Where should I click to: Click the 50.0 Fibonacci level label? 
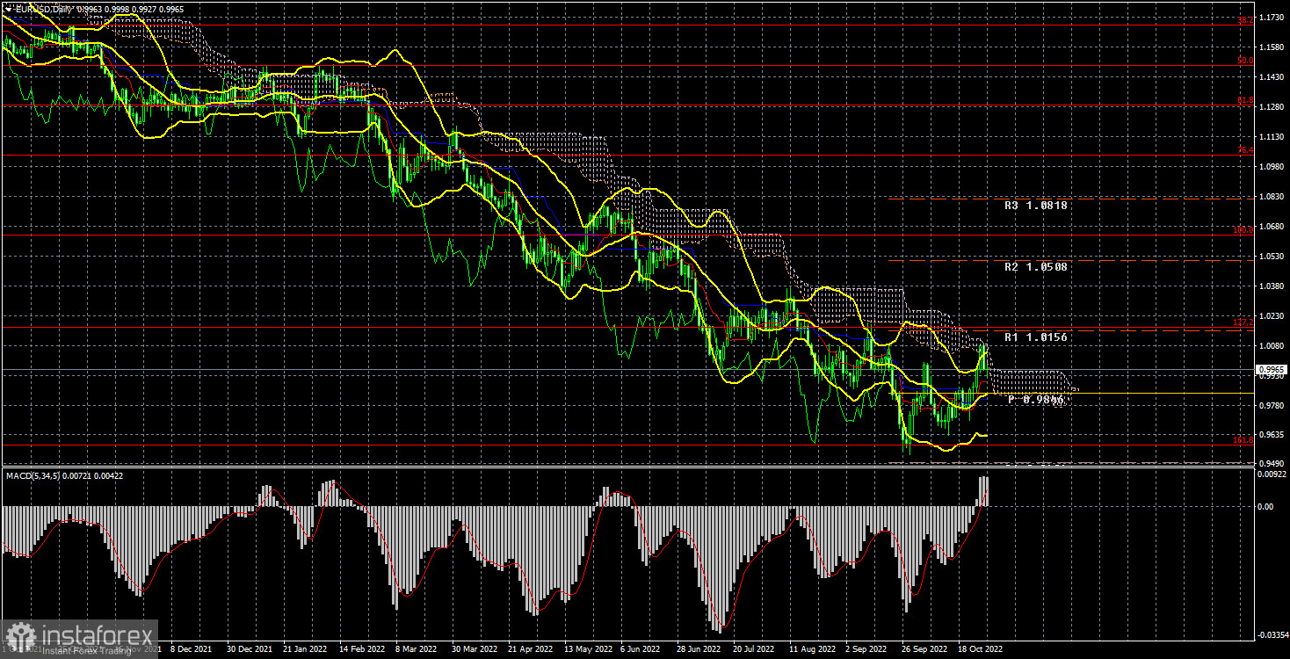tap(1244, 61)
